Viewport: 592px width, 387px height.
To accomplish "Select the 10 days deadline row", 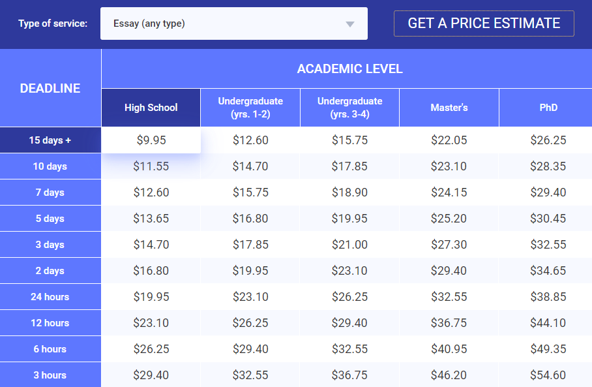I will coord(50,166).
